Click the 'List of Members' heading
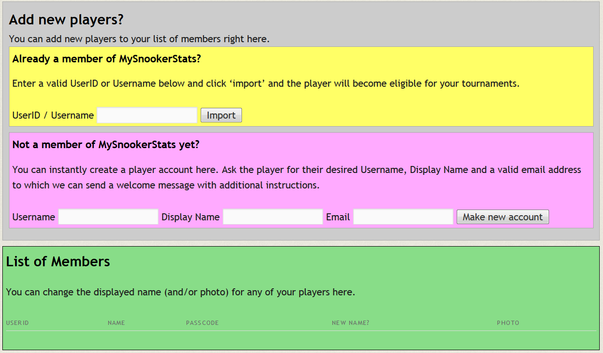Viewport: 603px width, 353px height. click(x=58, y=261)
